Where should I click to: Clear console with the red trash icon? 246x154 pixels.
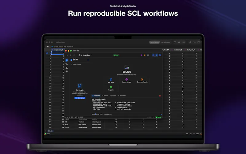pyautogui.click(x=160, y=96)
